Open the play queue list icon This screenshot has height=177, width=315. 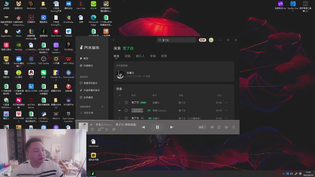(233, 127)
